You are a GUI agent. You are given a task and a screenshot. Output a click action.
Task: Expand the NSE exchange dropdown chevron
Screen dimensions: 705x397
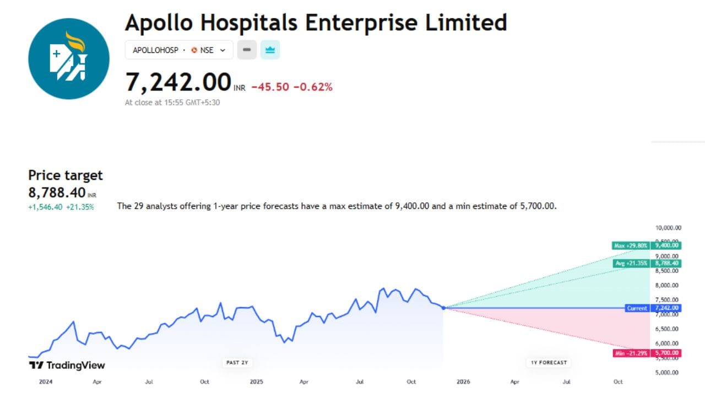click(x=223, y=50)
